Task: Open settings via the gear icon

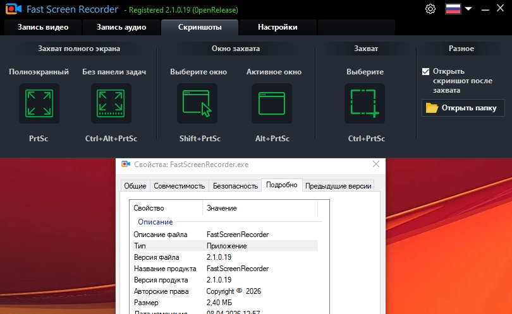Action: click(x=430, y=9)
